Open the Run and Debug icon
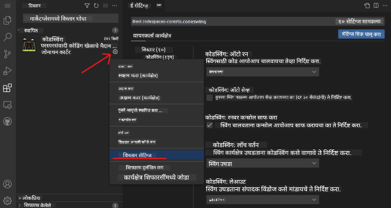Viewport: 391px width, 208px height. click(7, 71)
